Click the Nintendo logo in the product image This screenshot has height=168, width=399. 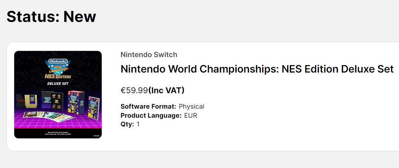pyautogui.click(x=58, y=61)
